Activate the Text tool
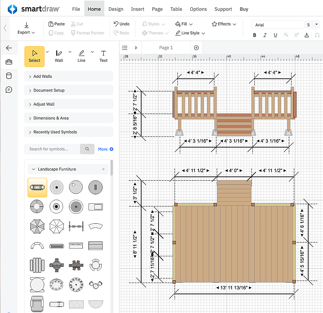Screen dimensions: 323x313 pos(103,56)
